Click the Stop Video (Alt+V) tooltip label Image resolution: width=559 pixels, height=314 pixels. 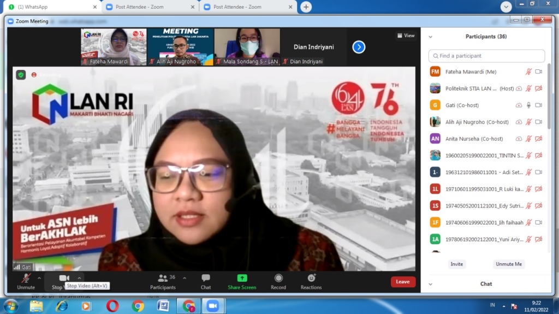(87, 286)
